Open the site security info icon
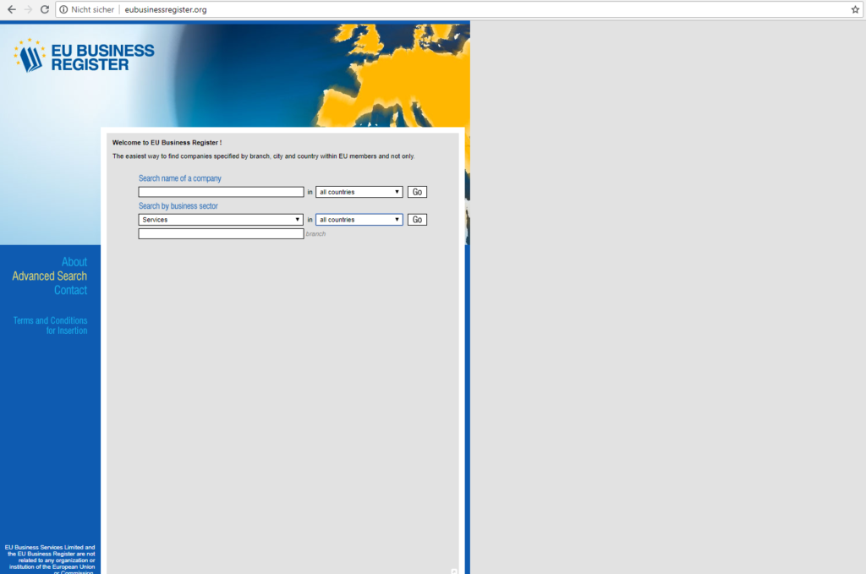Image resolution: width=866 pixels, height=574 pixels. 63,9
